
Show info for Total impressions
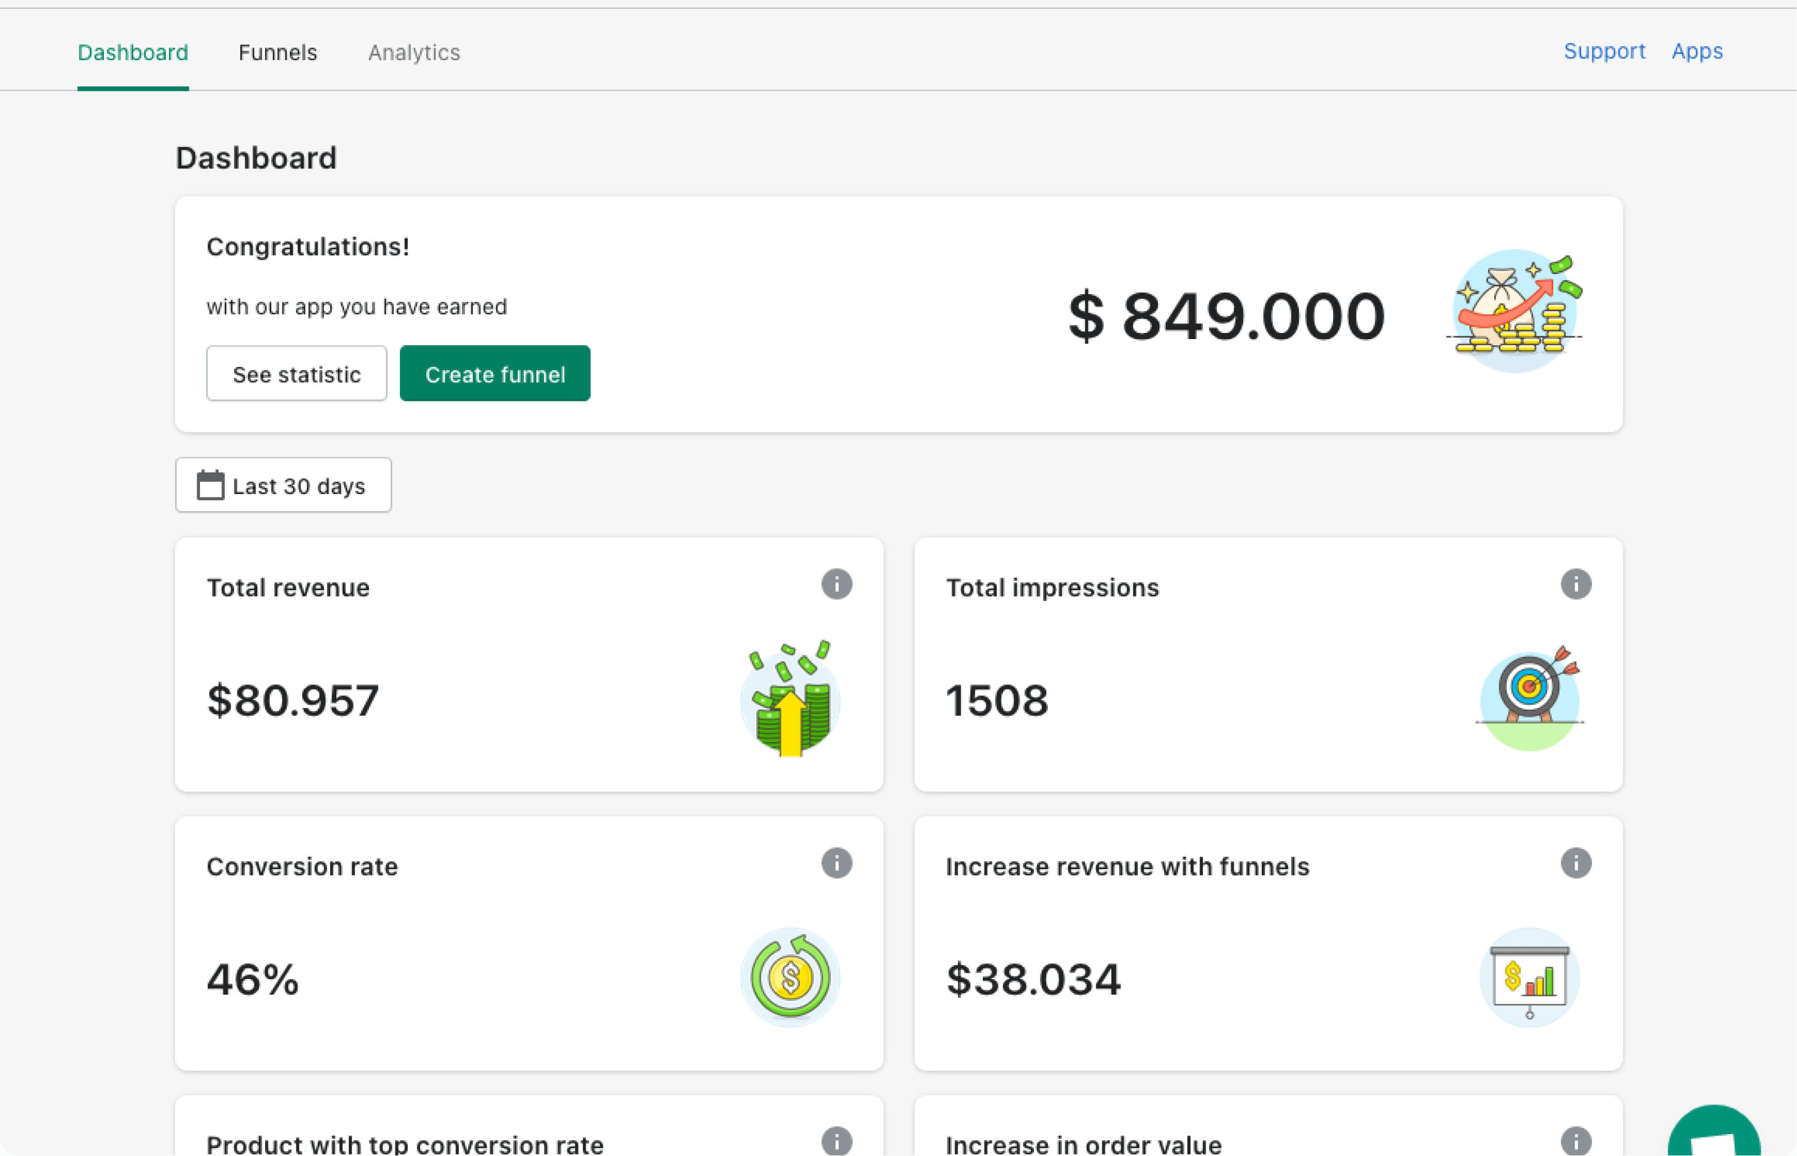(x=1576, y=584)
